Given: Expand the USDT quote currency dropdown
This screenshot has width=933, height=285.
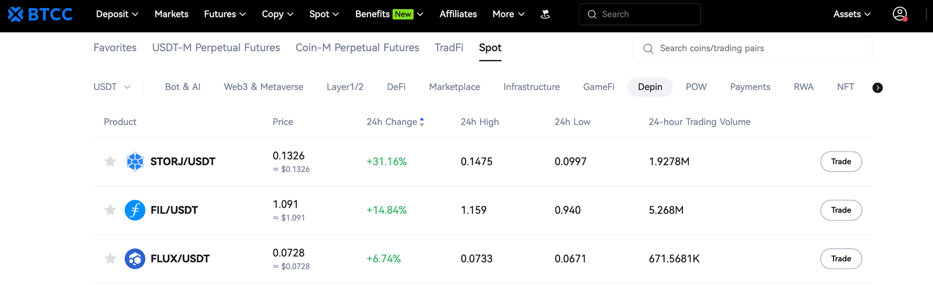Looking at the screenshot, I should click(112, 87).
